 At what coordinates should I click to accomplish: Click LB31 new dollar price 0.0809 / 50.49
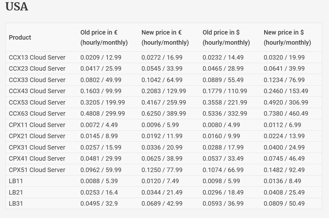(284, 203)
